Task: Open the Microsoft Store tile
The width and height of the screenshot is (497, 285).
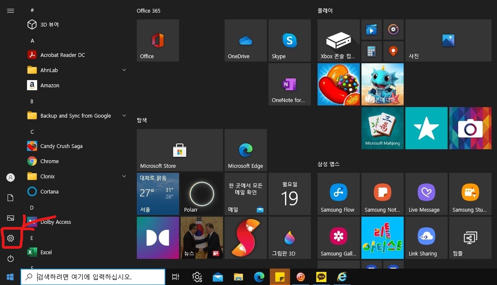Action: click(x=180, y=150)
